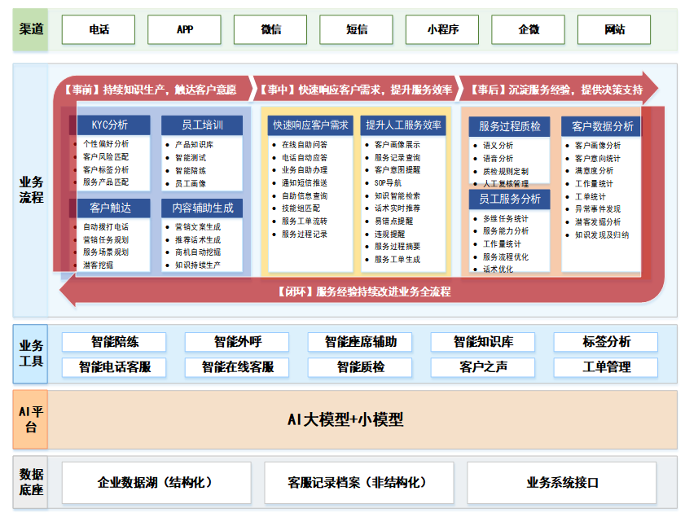Select the 服务工单流转 item
Viewport: 685px width, 513px height.
click(305, 221)
